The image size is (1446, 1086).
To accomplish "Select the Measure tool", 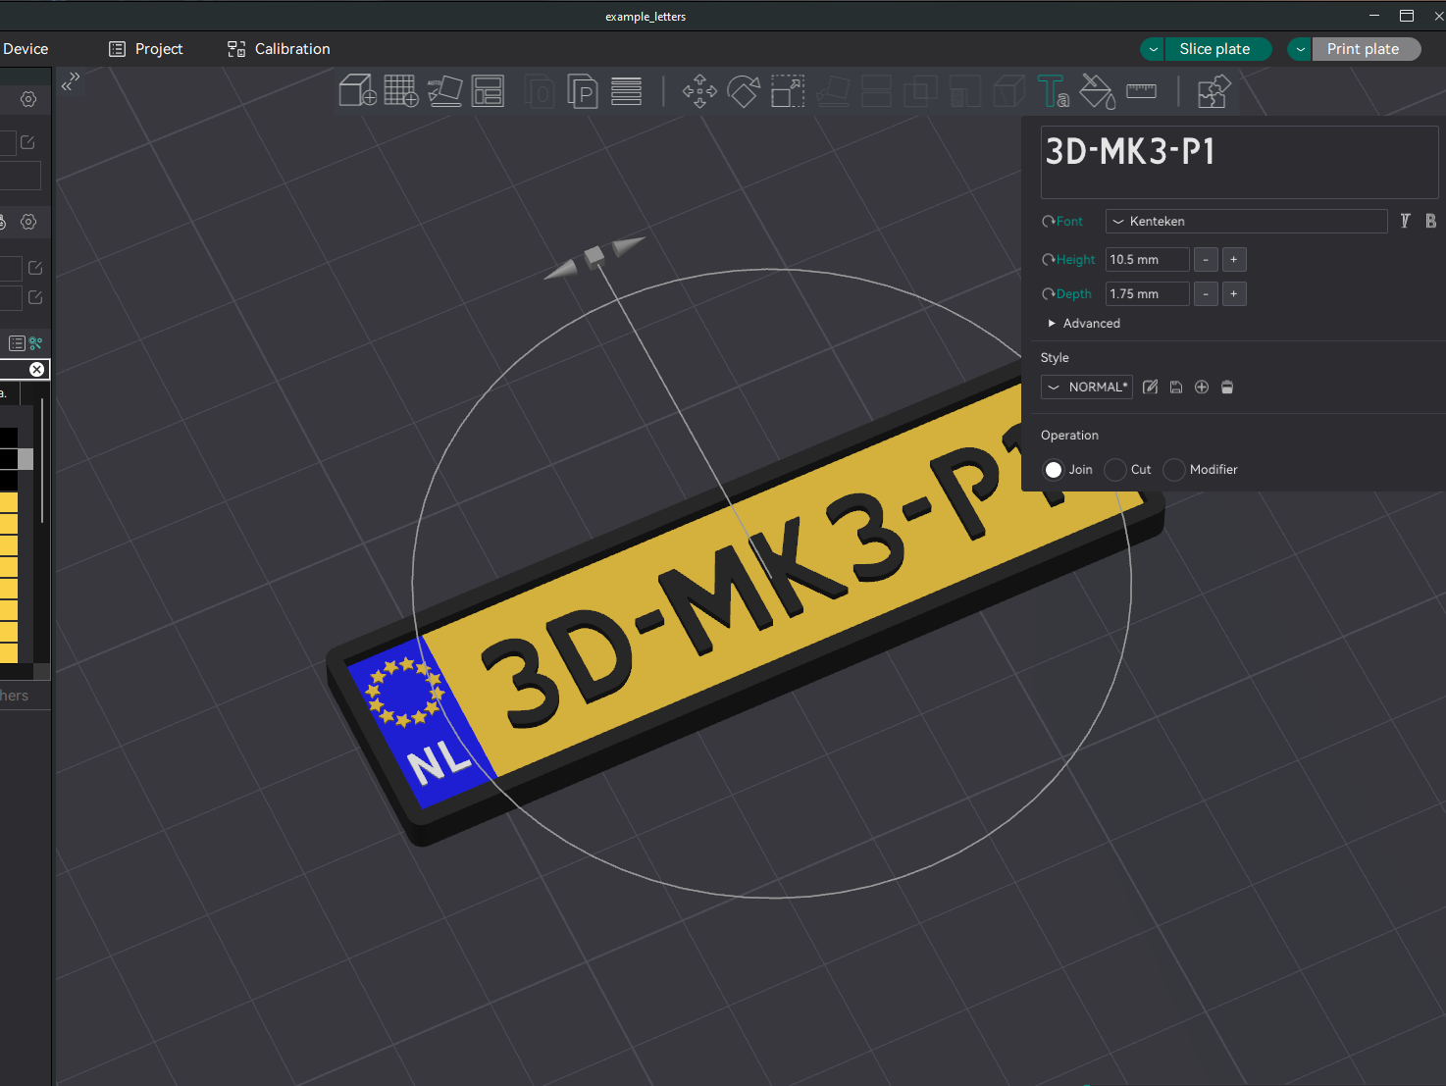I will (x=1140, y=90).
